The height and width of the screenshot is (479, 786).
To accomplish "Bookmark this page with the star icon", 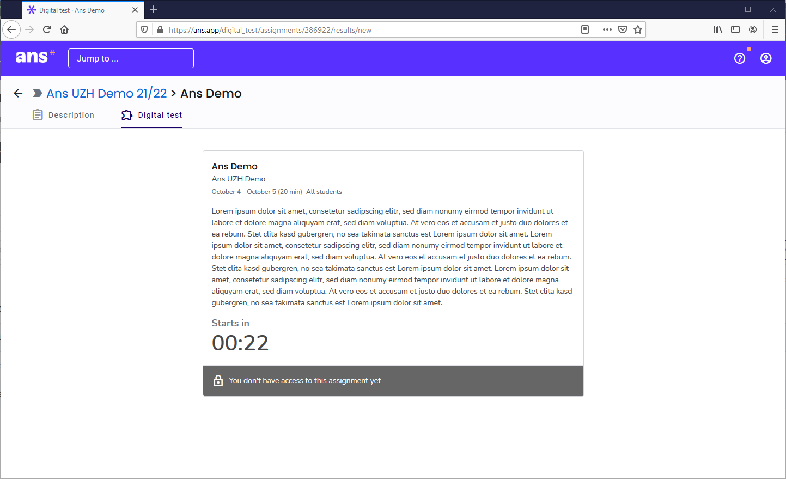I will (x=638, y=29).
